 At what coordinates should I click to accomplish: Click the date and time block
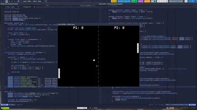[176, 1]
